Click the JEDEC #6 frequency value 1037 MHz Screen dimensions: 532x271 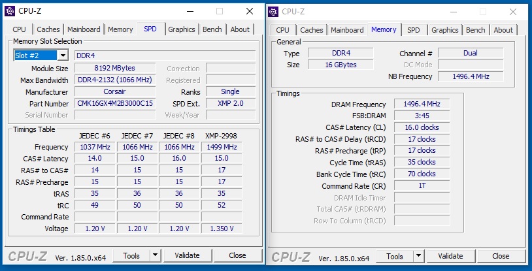pyautogui.click(x=95, y=147)
